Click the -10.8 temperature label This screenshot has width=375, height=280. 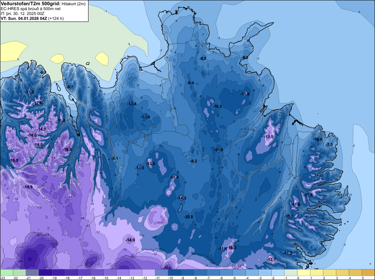pos(189,217)
